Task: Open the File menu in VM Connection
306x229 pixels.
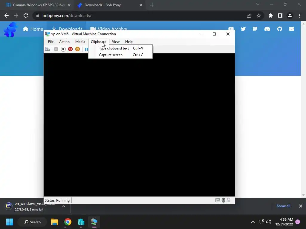Action: 51,42
